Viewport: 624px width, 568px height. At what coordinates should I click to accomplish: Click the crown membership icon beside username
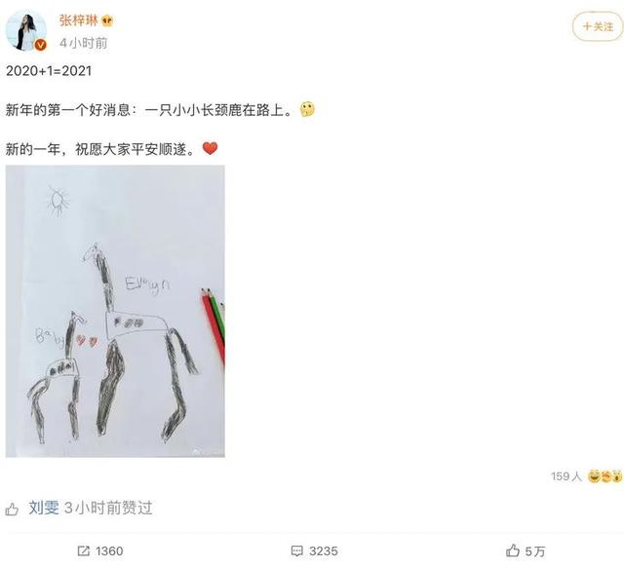(x=107, y=20)
